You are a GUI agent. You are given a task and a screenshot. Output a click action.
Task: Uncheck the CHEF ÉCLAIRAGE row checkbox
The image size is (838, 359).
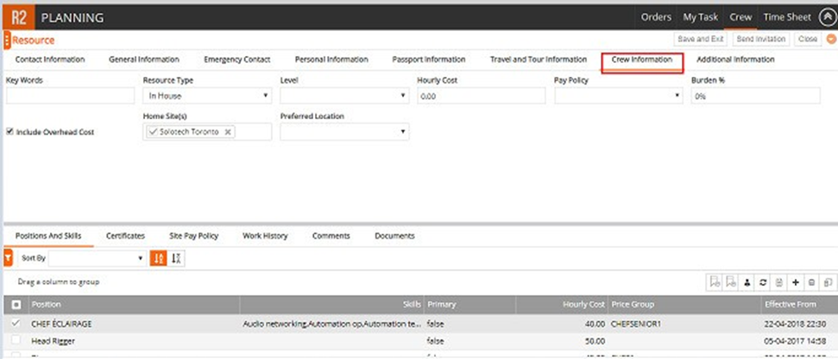point(16,324)
